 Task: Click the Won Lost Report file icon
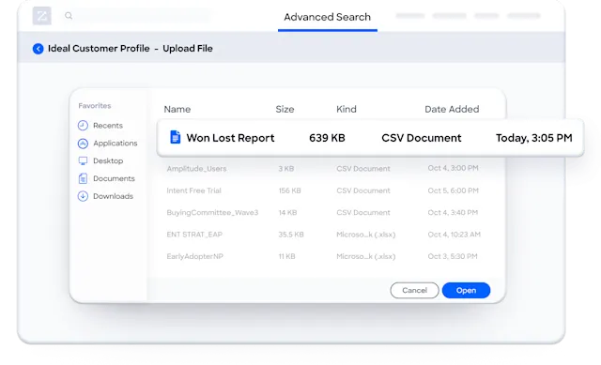[176, 137]
